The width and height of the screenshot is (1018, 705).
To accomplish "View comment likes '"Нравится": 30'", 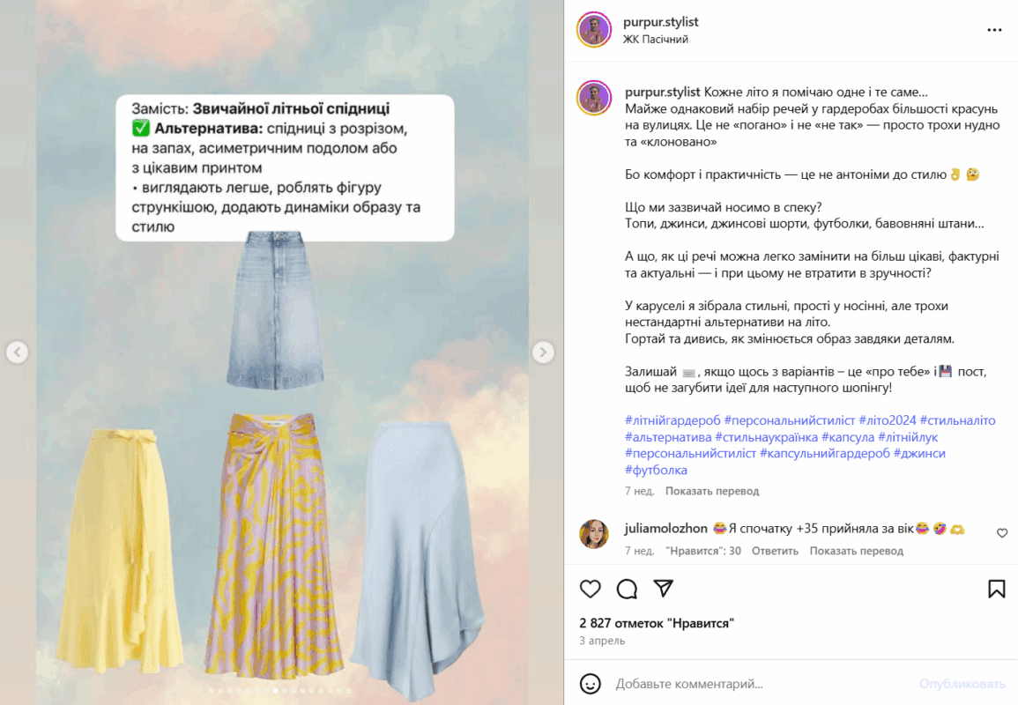I will tap(703, 551).
